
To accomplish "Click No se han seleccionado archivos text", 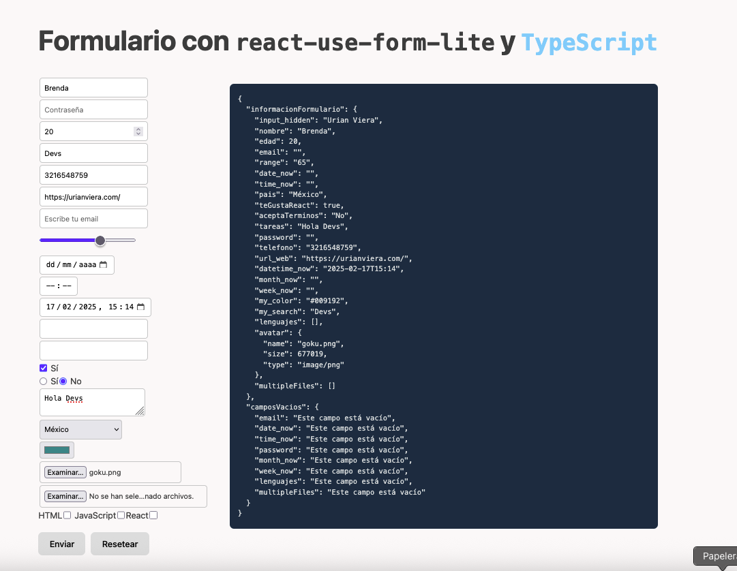I will 142,496.
